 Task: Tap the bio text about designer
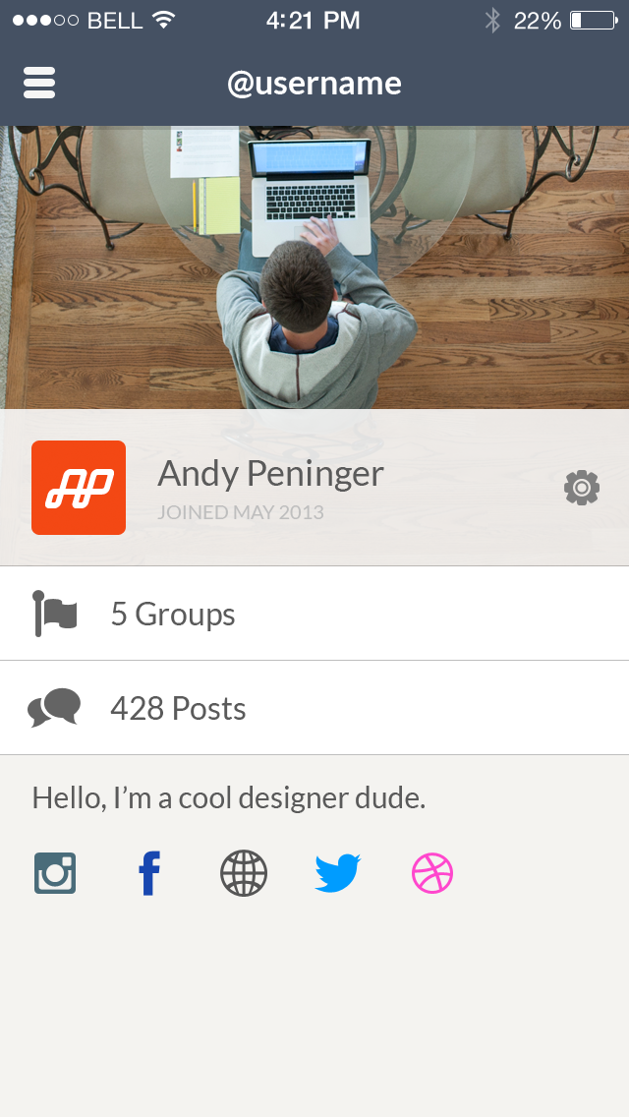pyautogui.click(x=229, y=797)
